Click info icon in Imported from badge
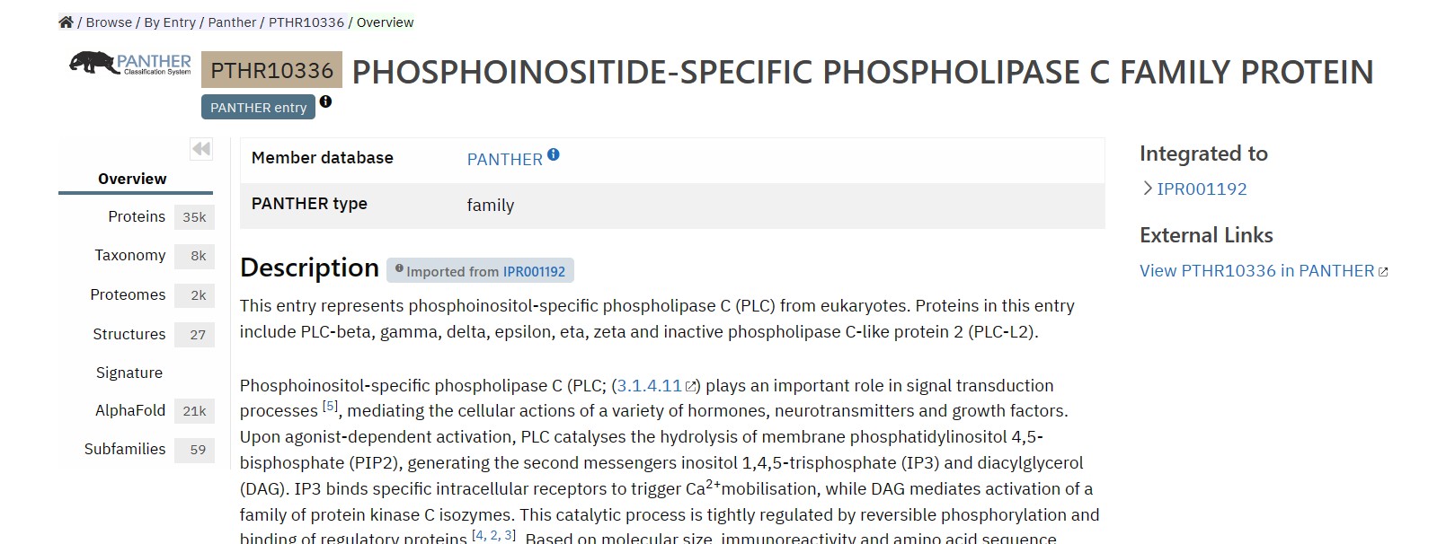Screen dimensions: 1455x544 [399, 268]
